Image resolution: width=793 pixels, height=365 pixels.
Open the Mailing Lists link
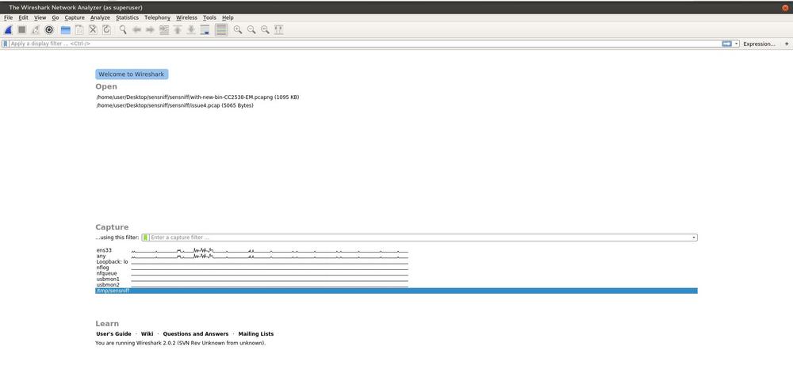point(256,333)
